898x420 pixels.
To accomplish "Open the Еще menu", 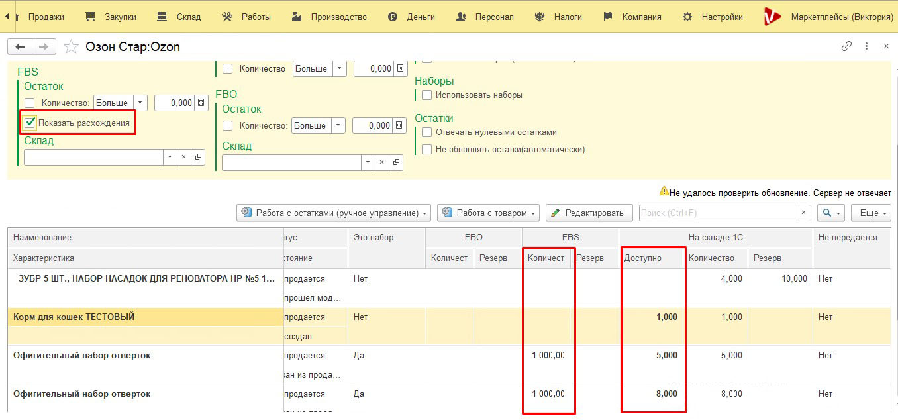I will [x=872, y=213].
